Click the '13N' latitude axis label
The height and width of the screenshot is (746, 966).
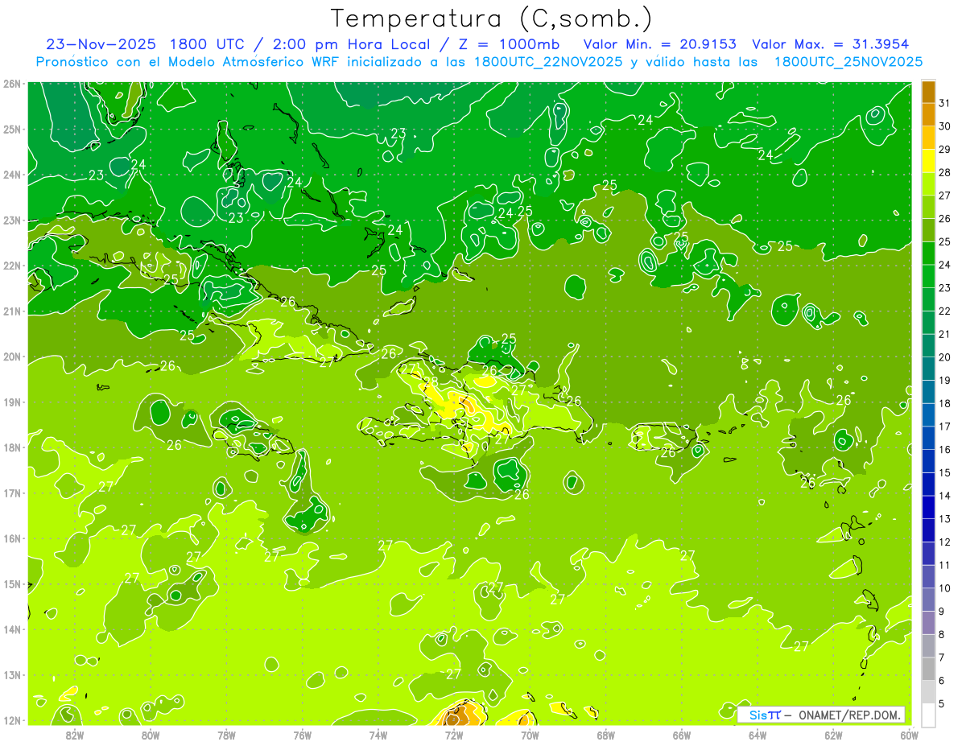[12, 674]
